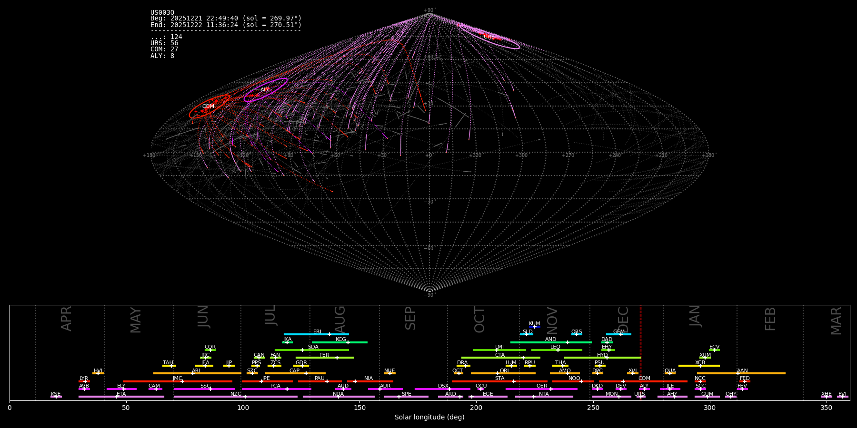
Task: Click the pink NZC activity bar in the timeline
Action: pyautogui.click(x=236, y=397)
